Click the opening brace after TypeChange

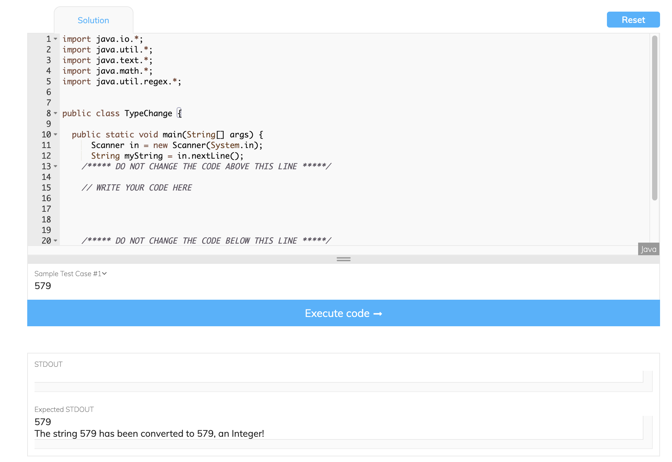(x=180, y=114)
